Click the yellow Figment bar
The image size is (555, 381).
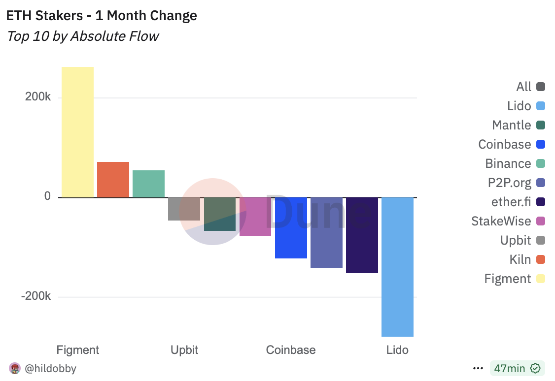point(77,132)
